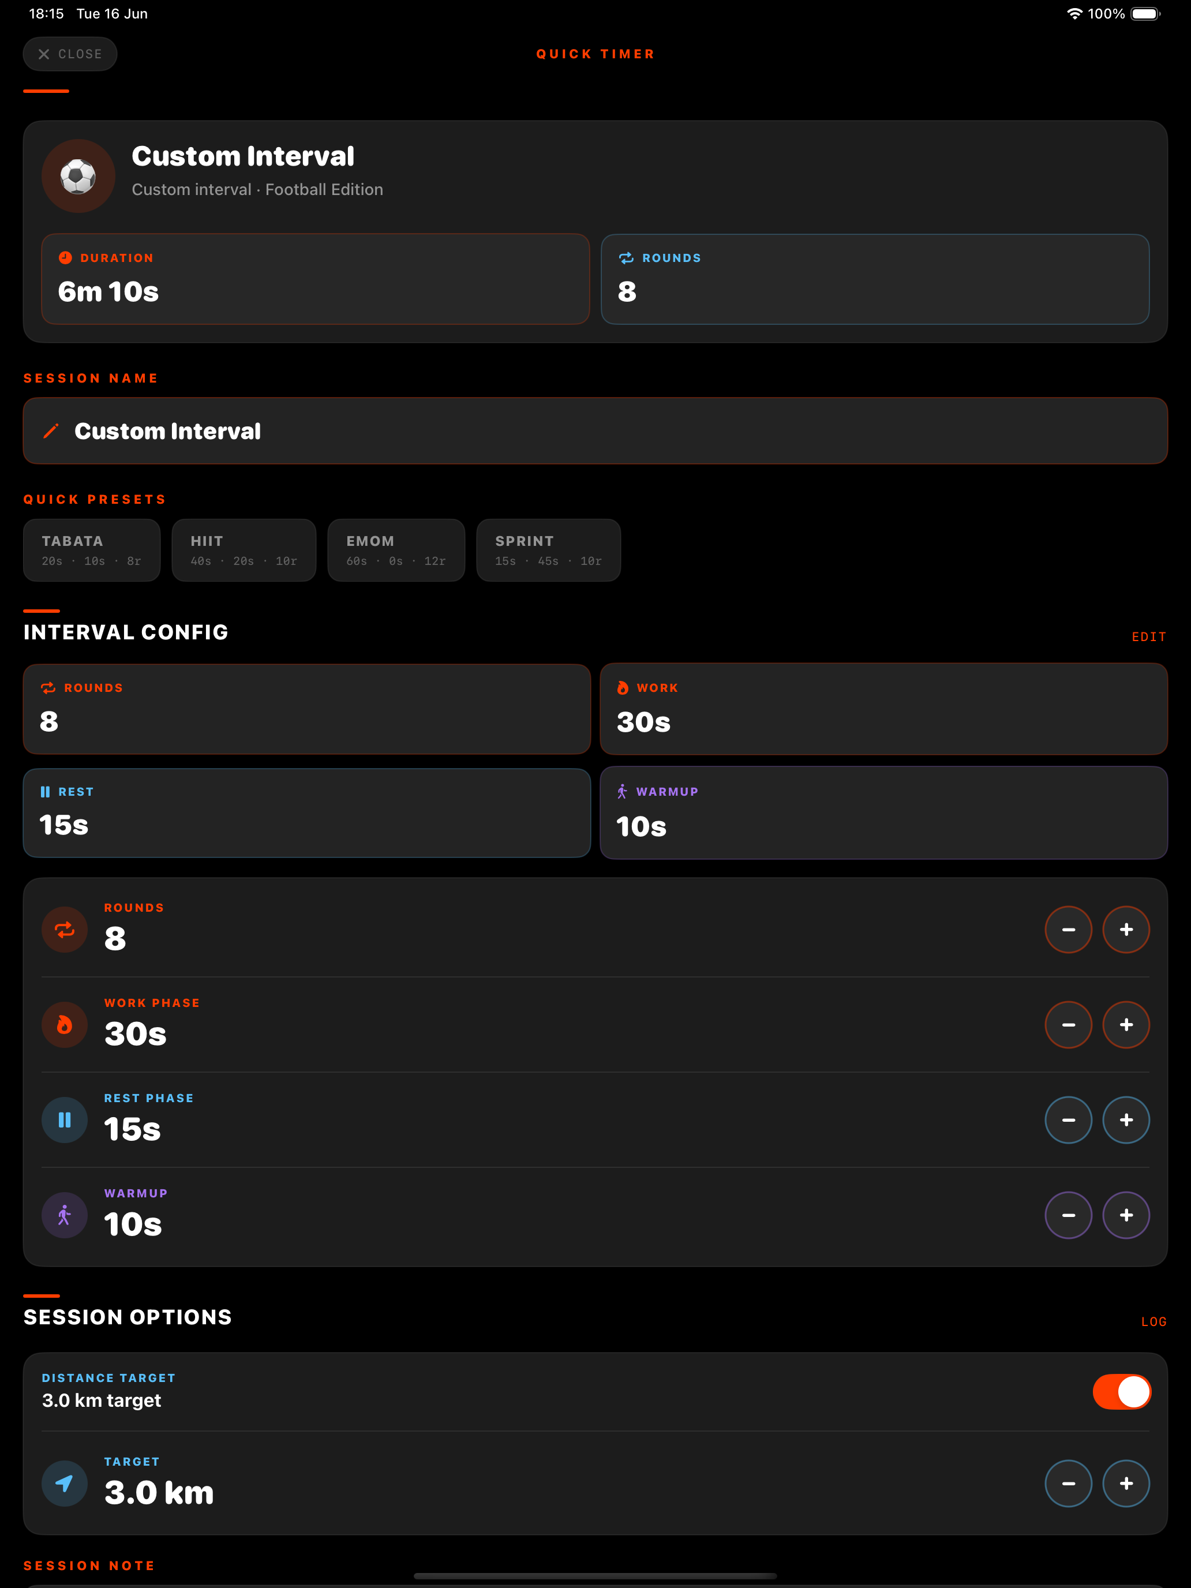Tap the QUICK TIMER title
The height and width of the screenshot is (1588, 1191).
(595, 54)
